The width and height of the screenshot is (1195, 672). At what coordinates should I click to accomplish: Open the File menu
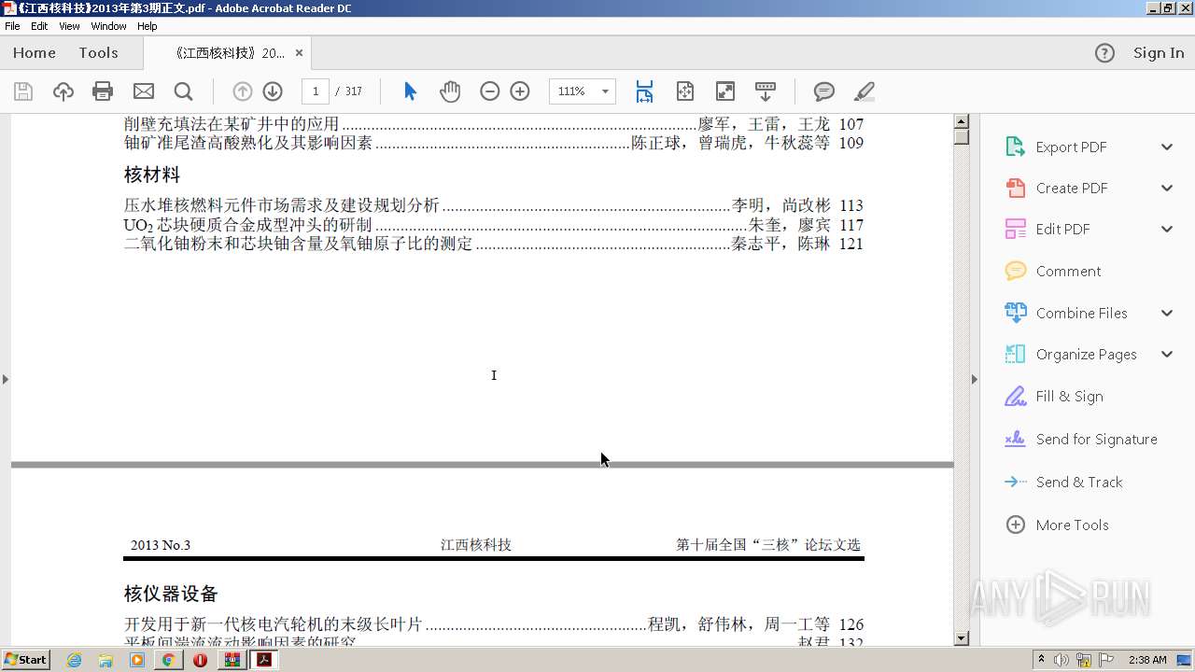click(12, 26)
